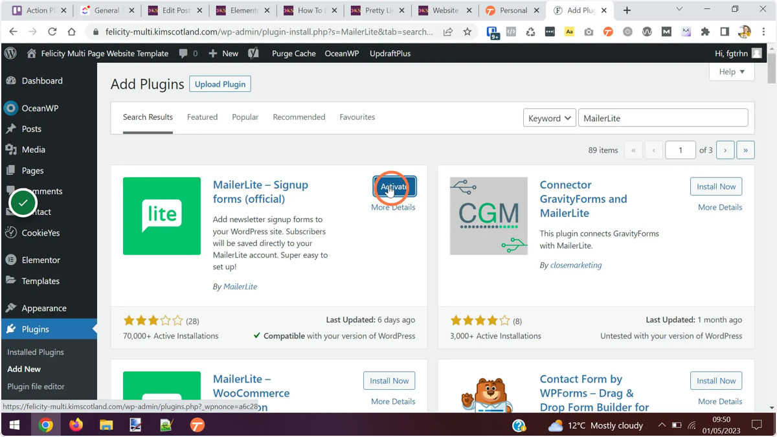Image resolution: width=777 pixels, height=437 pixels.
Task: Show hidden tray icons chevron
Action: 661,425
